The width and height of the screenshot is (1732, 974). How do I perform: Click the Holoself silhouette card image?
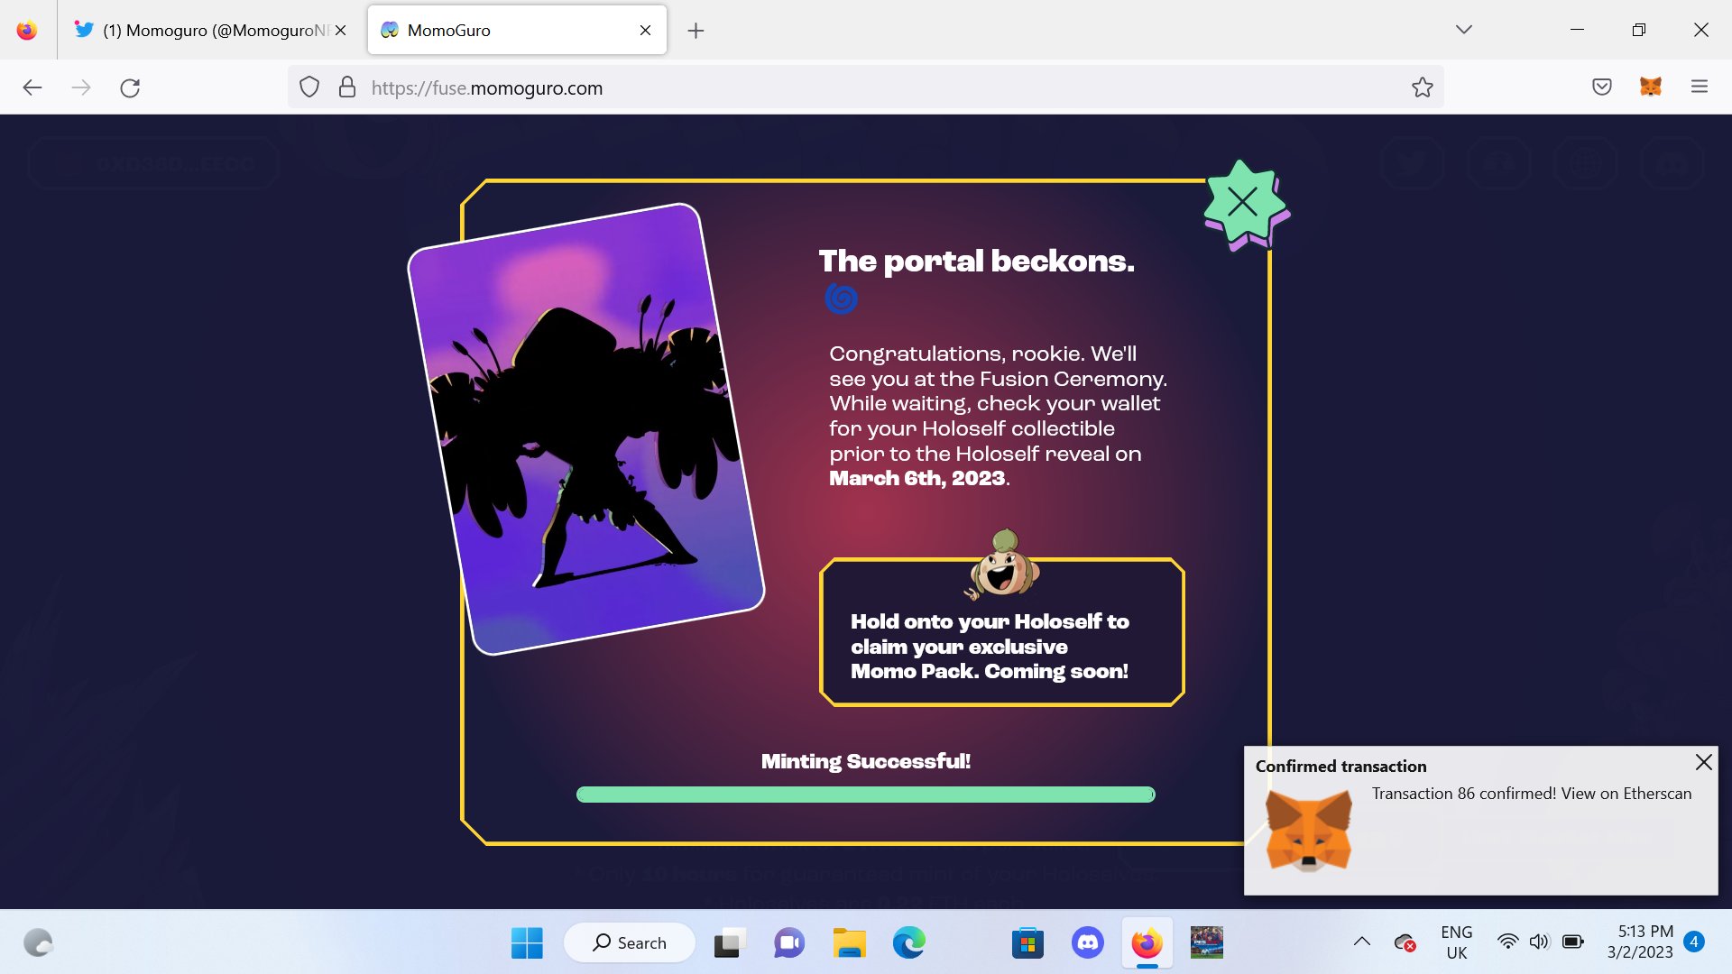586,428
